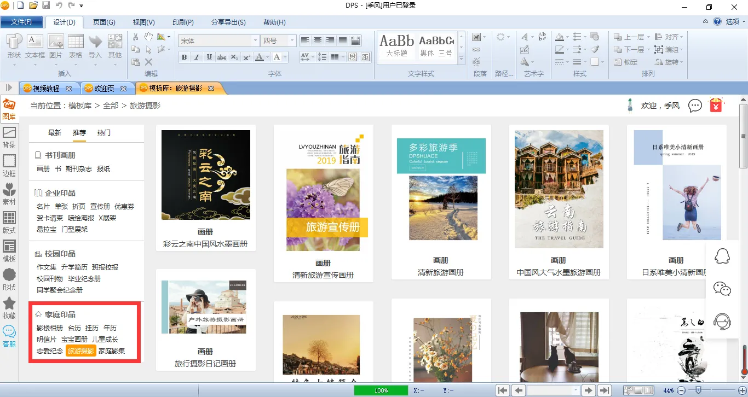
Task: Open the 四号 font size dropdown
Action: tap(292, 41)
